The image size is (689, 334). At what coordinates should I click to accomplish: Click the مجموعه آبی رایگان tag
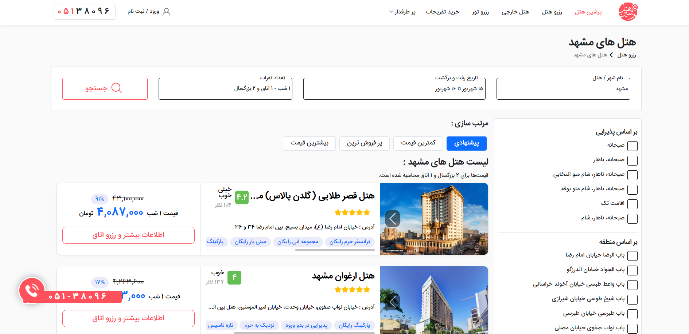point(298,242)
